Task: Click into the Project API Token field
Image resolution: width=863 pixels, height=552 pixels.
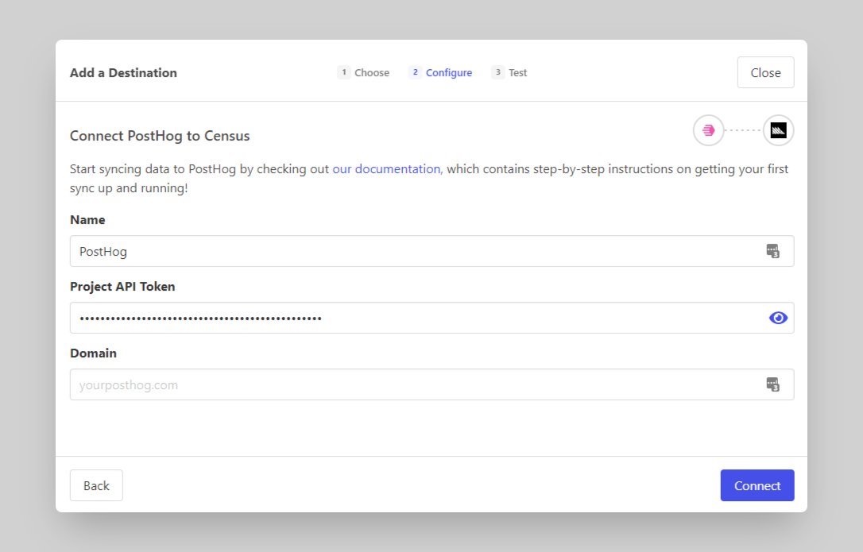Action: coord(413,318)
